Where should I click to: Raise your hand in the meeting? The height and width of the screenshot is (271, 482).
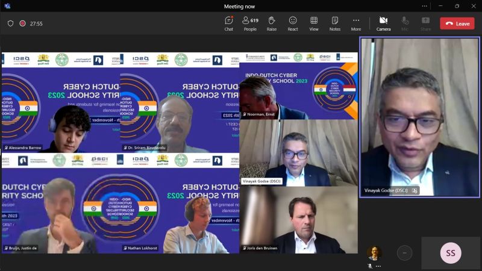point(272,23)
